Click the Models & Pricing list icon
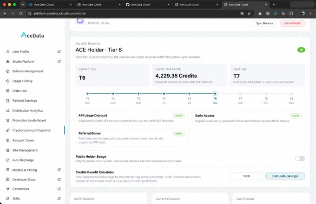 [x=8, y=170]
